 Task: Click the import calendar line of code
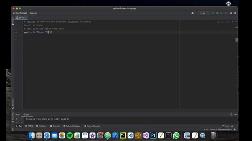coord(33,25)
